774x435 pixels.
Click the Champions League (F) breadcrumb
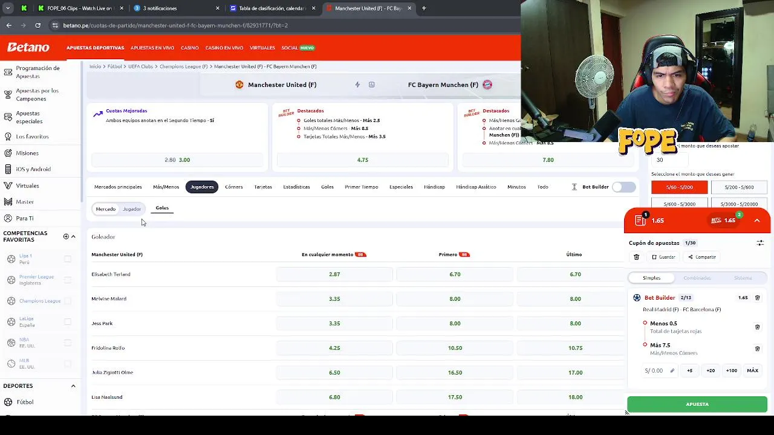point(184,66)
